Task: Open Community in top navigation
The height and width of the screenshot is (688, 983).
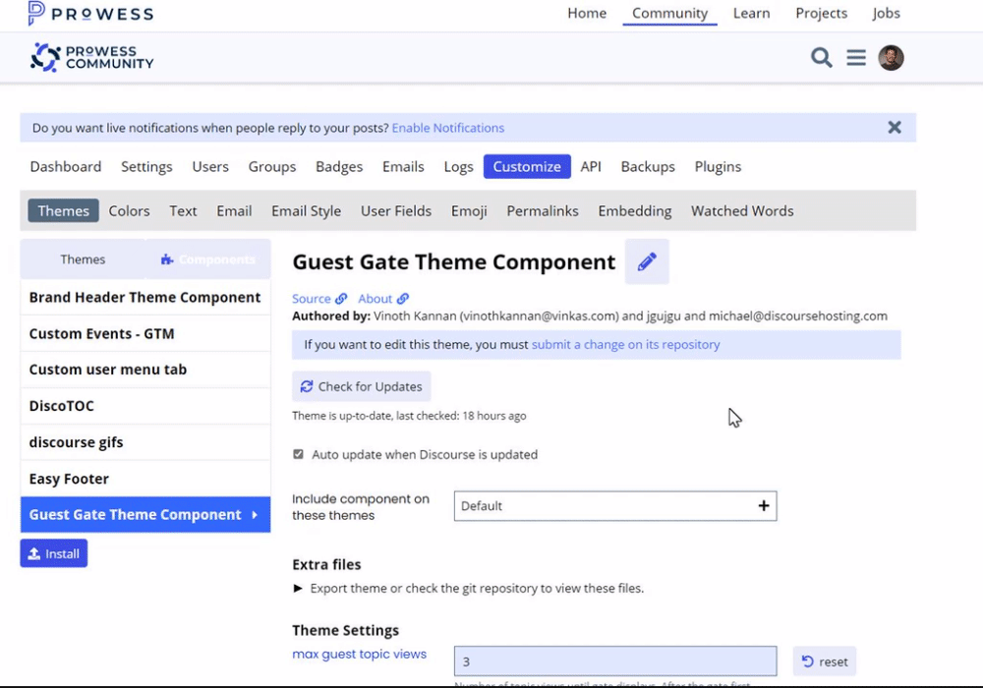Action: (669, 13)
